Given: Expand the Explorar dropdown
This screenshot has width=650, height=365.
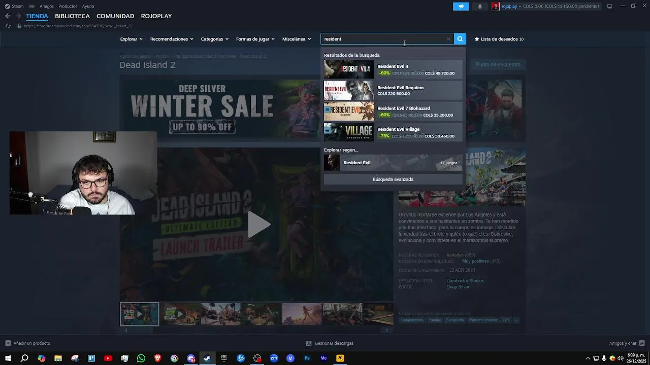Looking at the screenshot, I should click(x=131, y=39).
